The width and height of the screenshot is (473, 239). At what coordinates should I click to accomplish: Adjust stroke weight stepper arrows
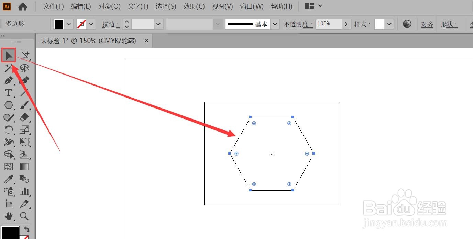[127, 24]
